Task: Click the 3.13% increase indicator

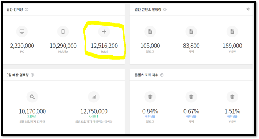Action: pyautogui.click(x=32, y=117)
